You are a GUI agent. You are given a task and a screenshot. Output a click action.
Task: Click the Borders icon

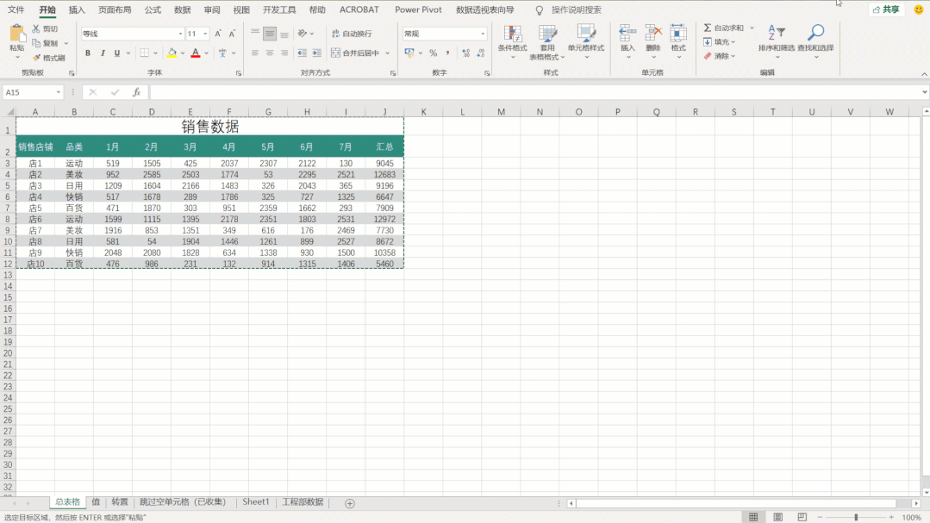pyautogui.click(x=144, y=53)
